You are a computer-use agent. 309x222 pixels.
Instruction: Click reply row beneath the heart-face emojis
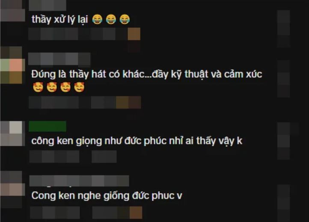coord(85,102)
